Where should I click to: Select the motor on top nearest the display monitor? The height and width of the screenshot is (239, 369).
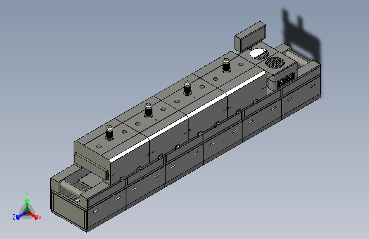click(x=226, y=65)
